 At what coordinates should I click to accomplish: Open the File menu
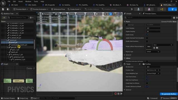[x=9, y=1]
